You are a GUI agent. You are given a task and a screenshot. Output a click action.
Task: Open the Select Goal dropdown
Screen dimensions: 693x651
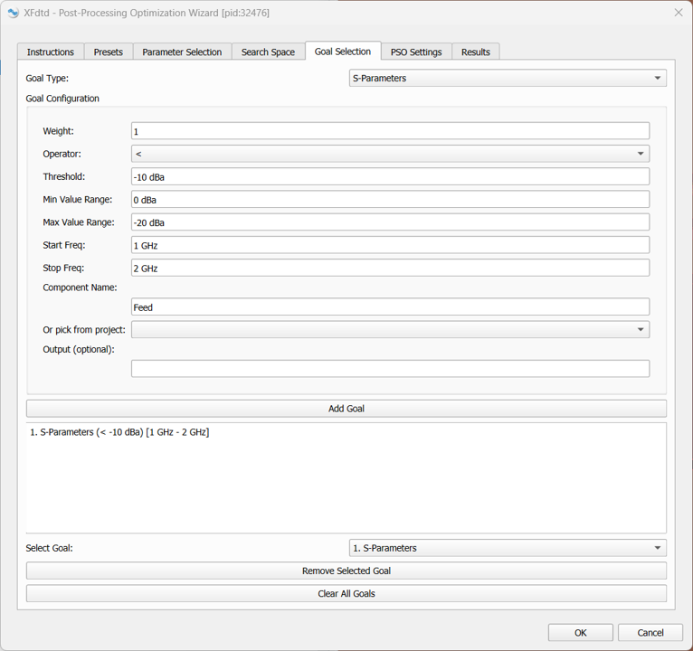click(508, 548)
